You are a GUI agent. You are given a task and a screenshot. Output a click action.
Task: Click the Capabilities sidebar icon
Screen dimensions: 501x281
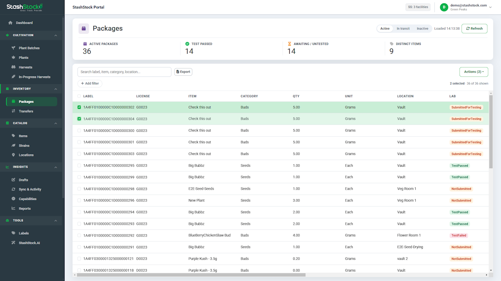coord(13,199)
